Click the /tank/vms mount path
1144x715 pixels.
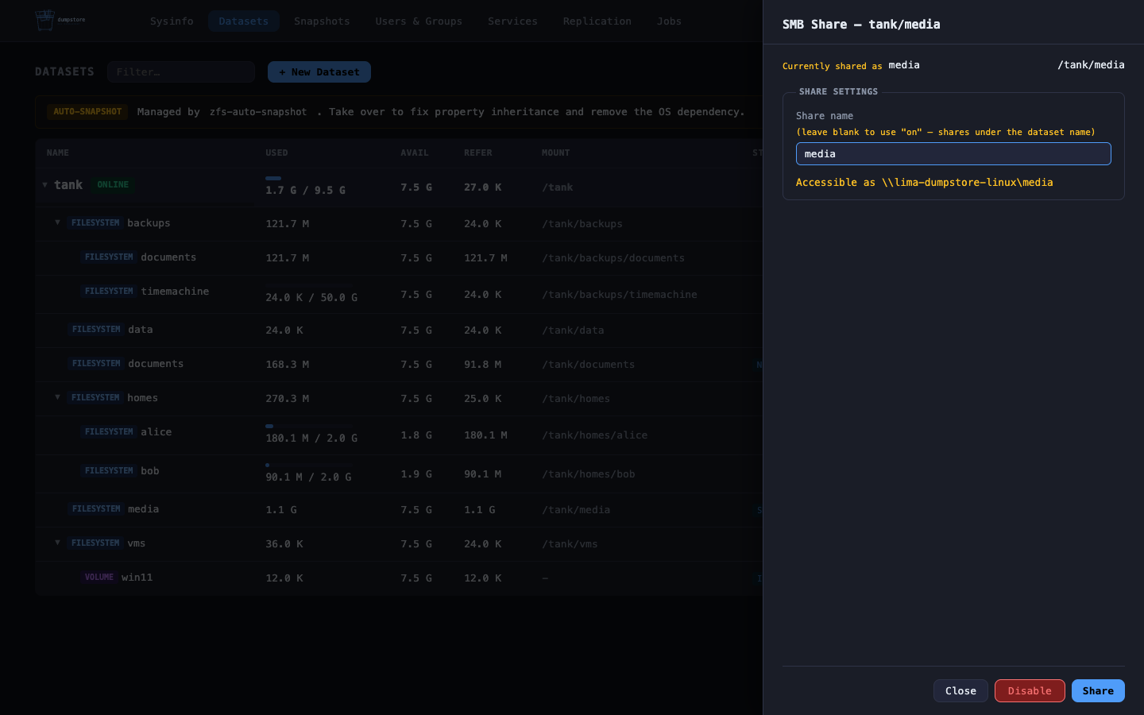pyautogui.click(x=570, y=544)
